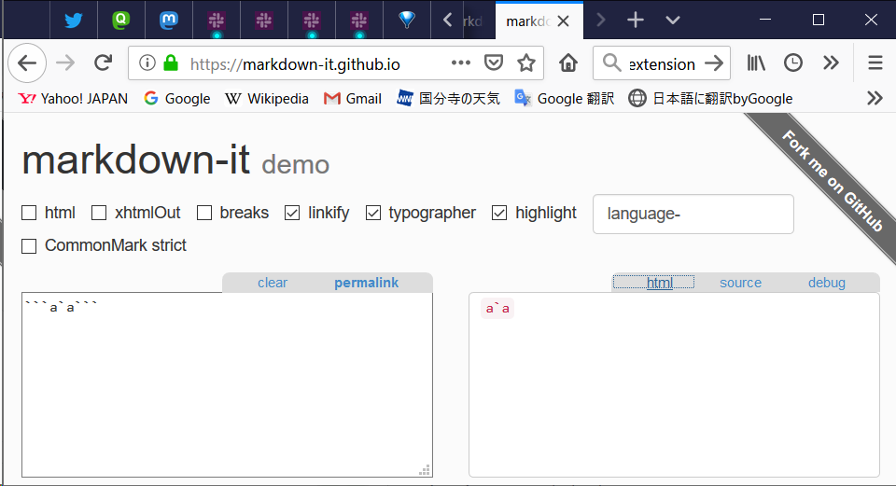This screenshot has height=486, width=896.
Task: Open the Library bookmarks icon
Action: pyautogui.click(x=756, y=62)
